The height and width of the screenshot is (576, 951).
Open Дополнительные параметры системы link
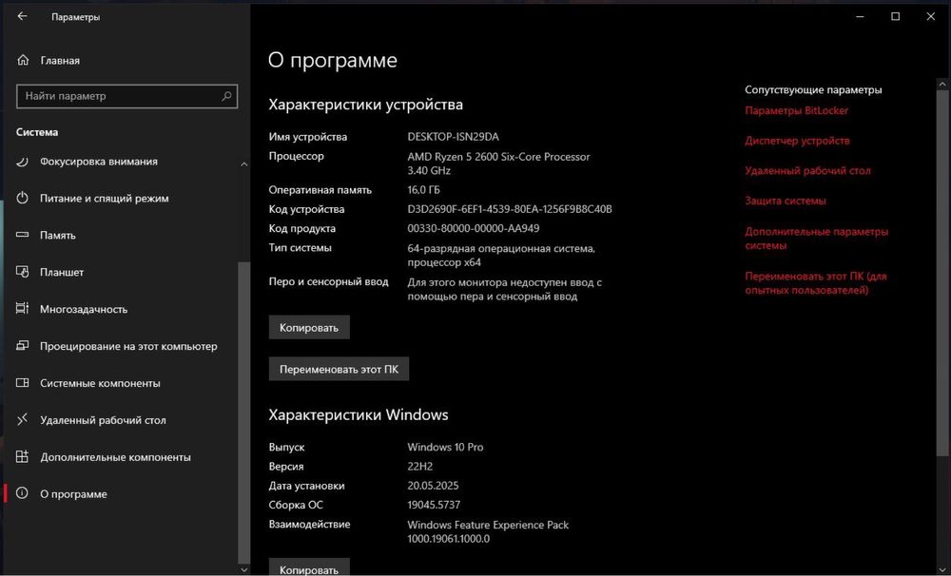click(816, 239)
